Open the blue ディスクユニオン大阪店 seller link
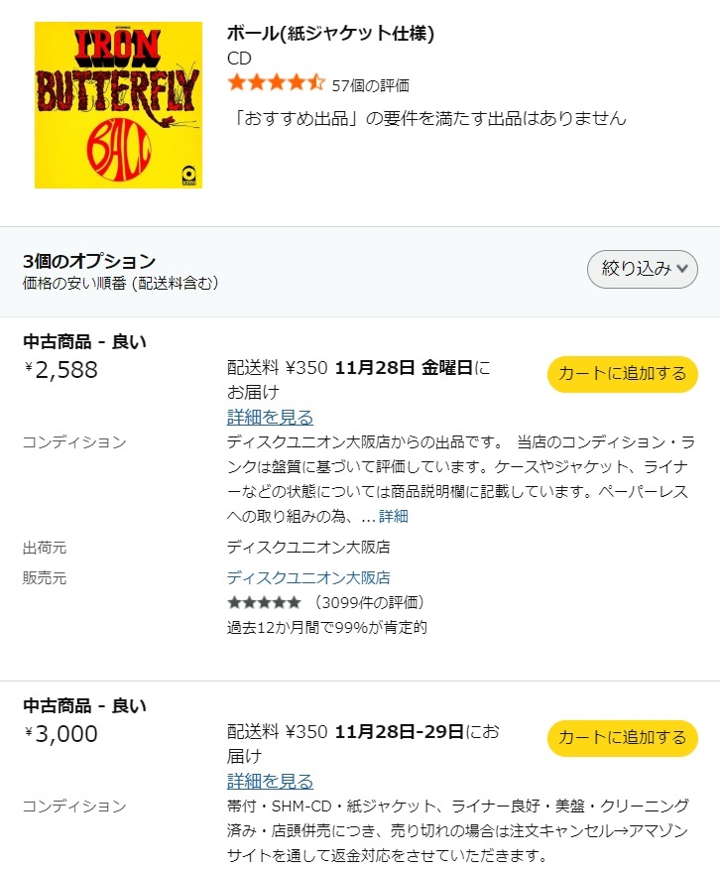The height and width of the screenshot is (870, 720). [308, 577]
